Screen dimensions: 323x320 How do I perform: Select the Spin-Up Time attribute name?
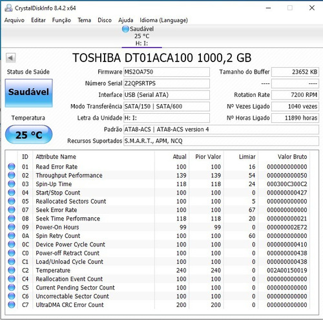click(x=54, y=184)
